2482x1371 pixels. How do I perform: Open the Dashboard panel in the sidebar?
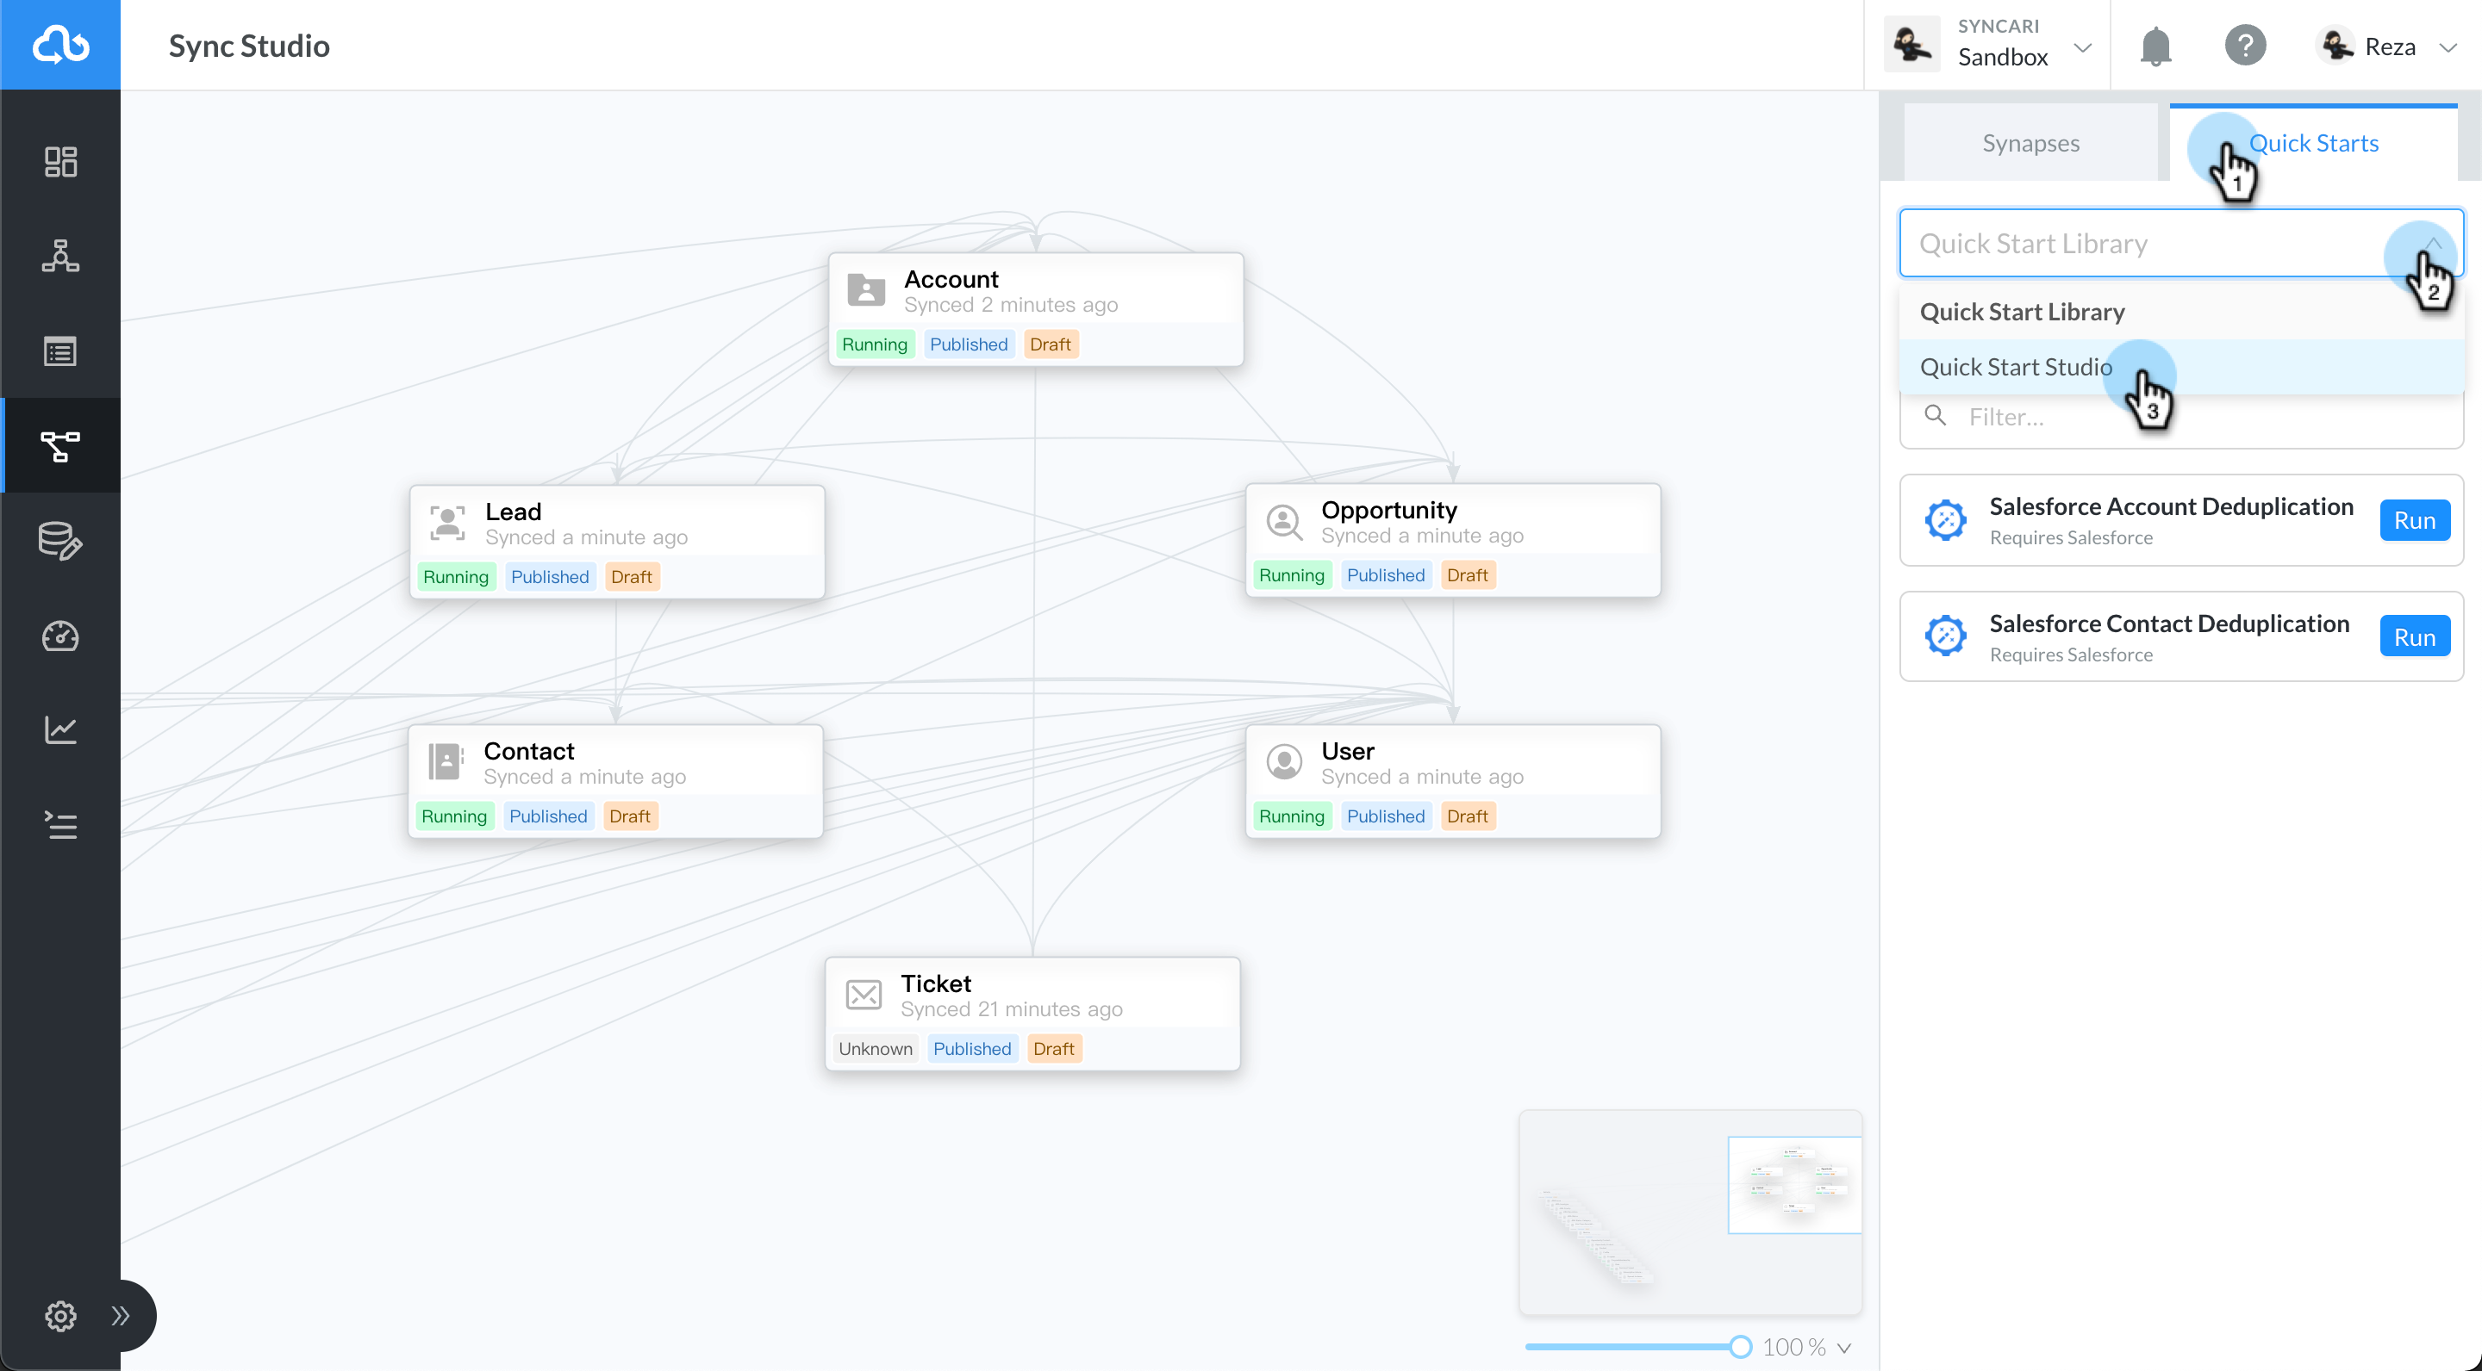pos(59,161)
